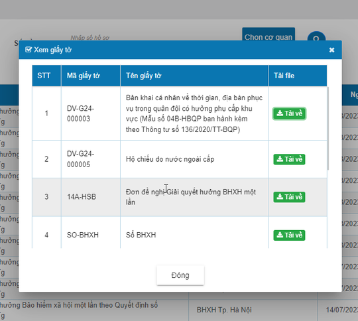Screen dimensions: 358x321
Task: Click the Tên giấy tờ column header
Action: tap(194, 76)
